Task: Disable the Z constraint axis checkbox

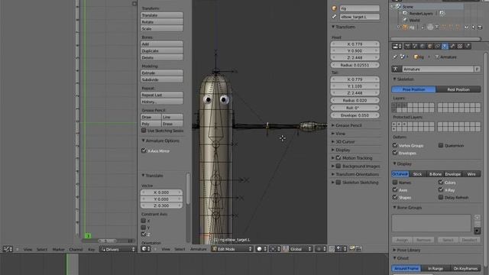Action: [144, 234]
